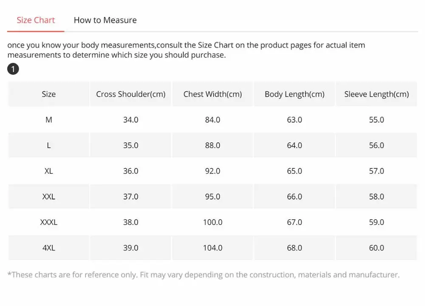Click the reference-only disclaimer footnote text
This screenshot has width=425, height=306.
point(203,275)
